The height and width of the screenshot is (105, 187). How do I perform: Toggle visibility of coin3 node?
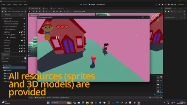coord(24,51)
